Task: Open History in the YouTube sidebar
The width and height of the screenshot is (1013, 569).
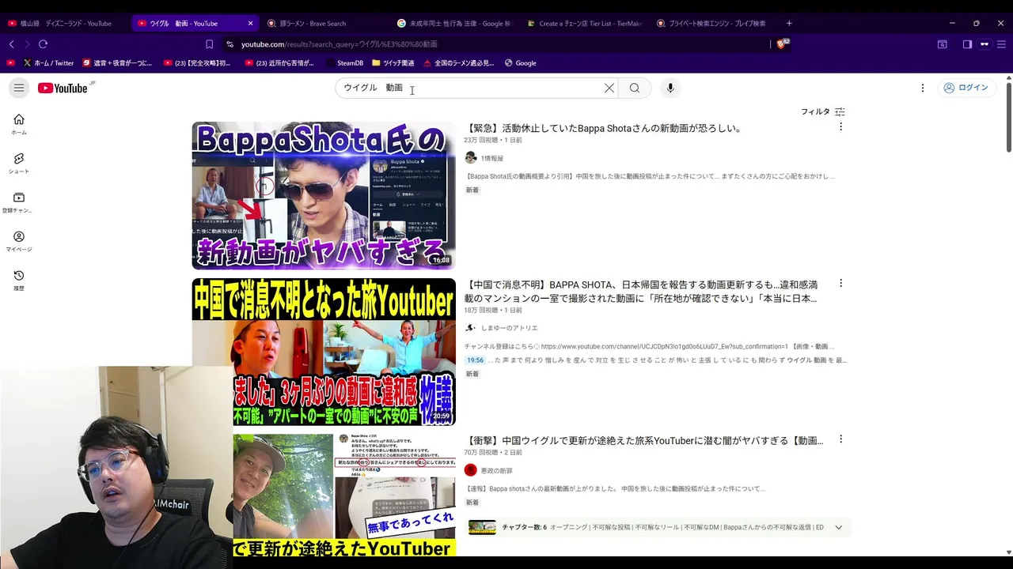Action: pos(19,281)
